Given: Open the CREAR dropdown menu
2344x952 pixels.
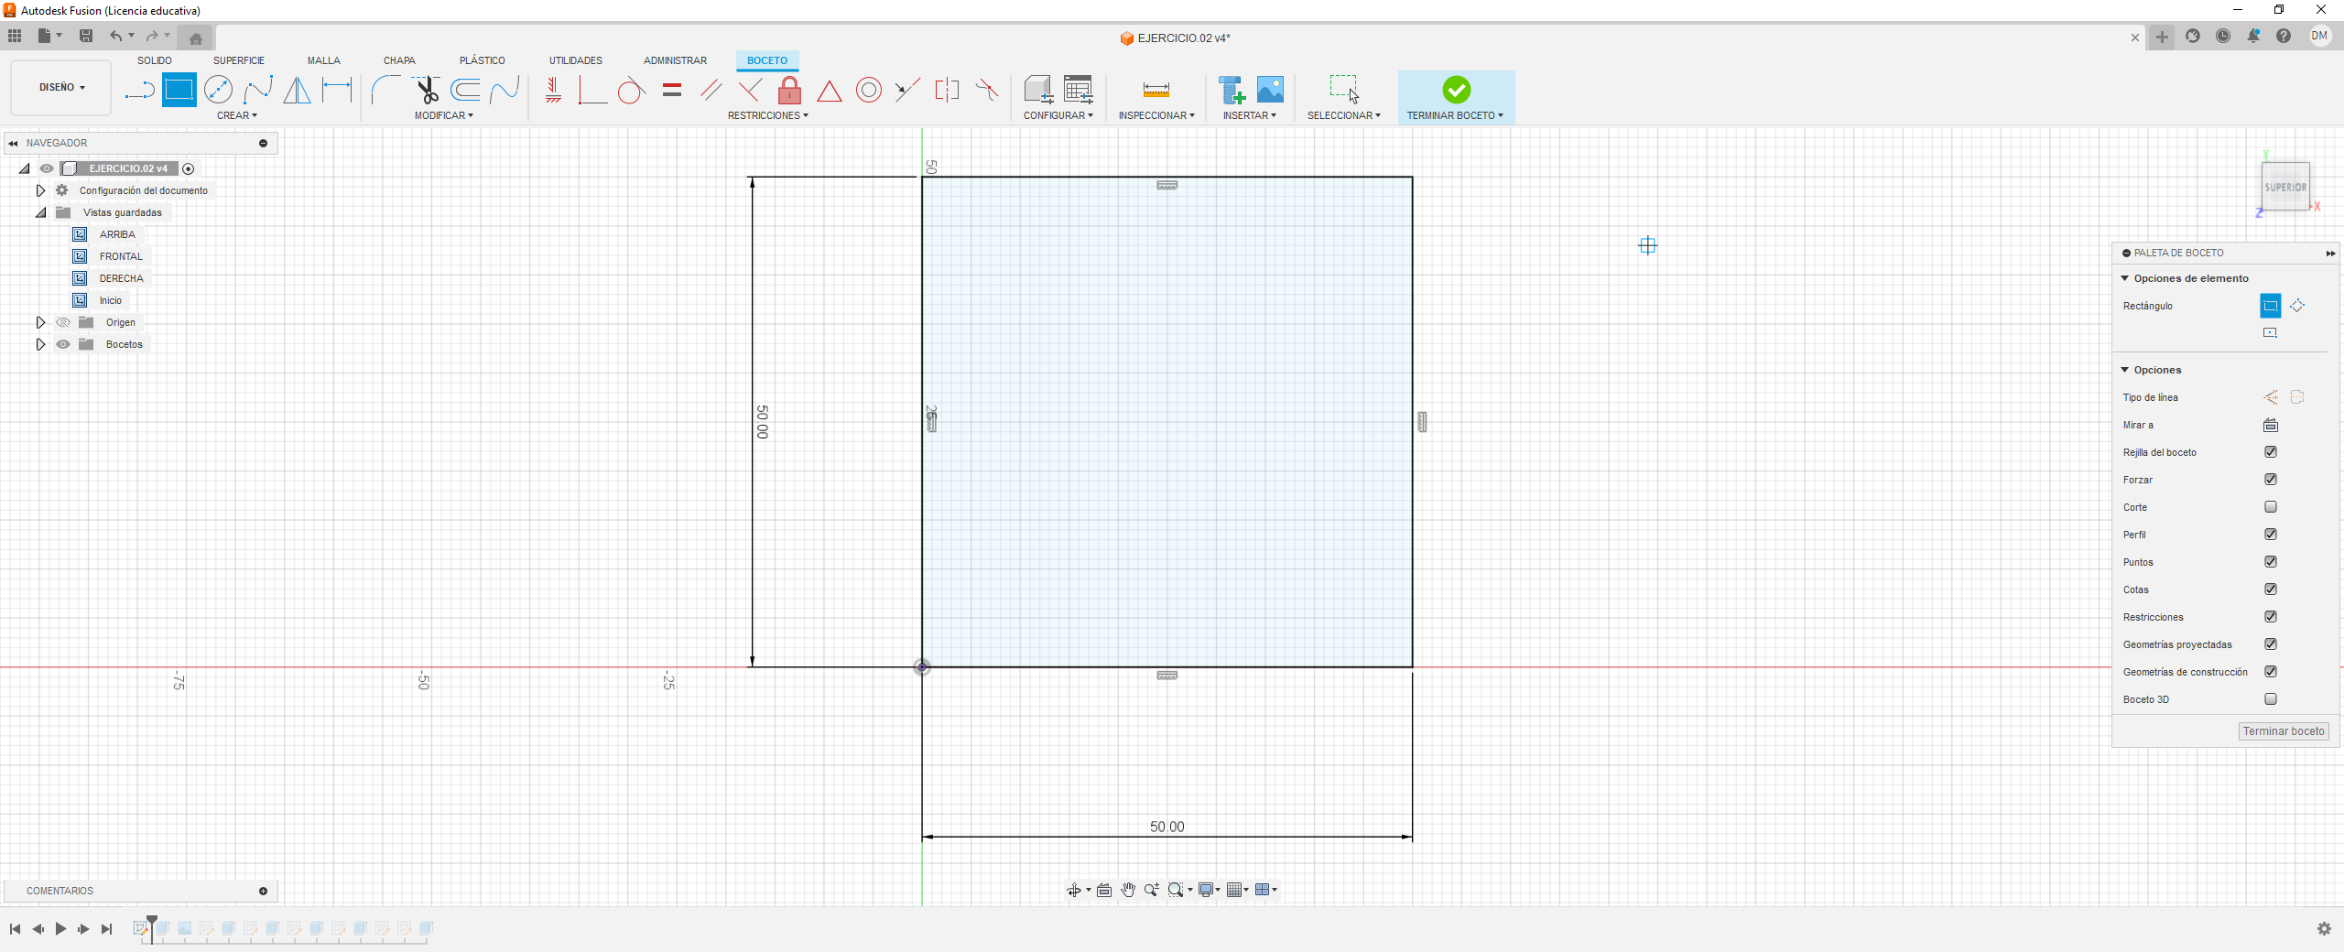Looking at the screenshot, I should point(237,115).
